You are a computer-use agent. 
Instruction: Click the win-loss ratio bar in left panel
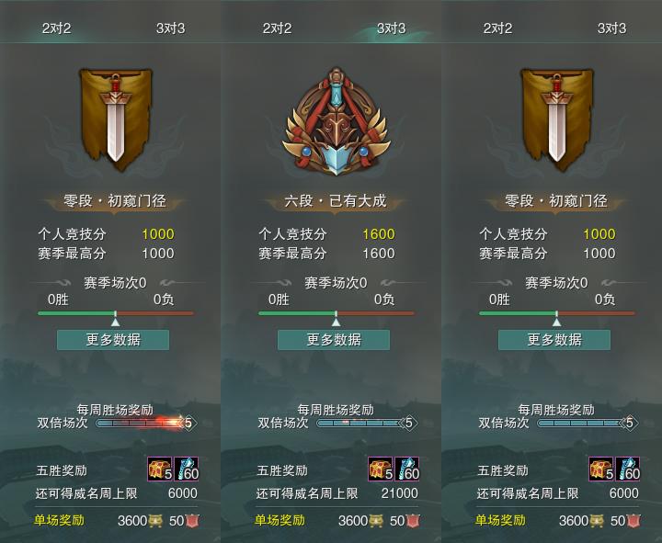(116, 313)
